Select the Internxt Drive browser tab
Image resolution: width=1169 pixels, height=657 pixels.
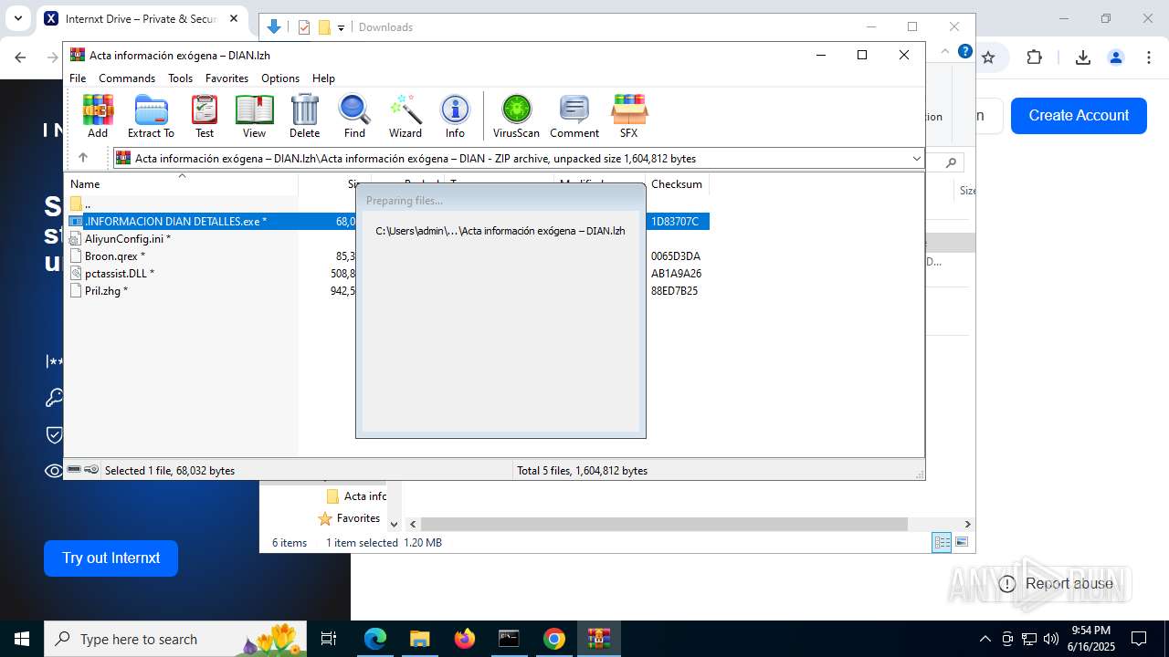(142, 18)
